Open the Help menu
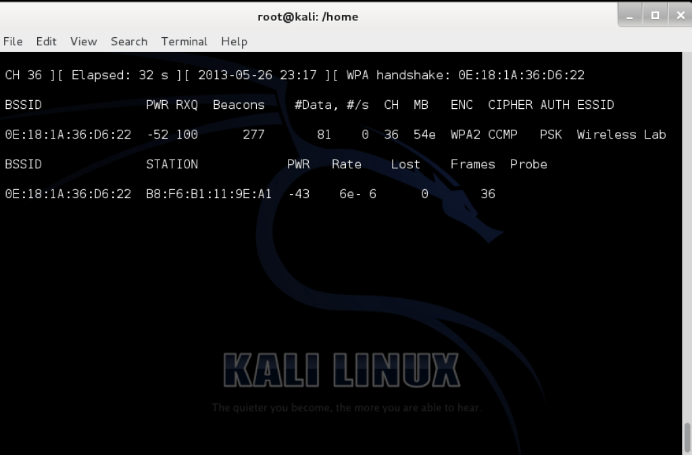 coord(234,41)
